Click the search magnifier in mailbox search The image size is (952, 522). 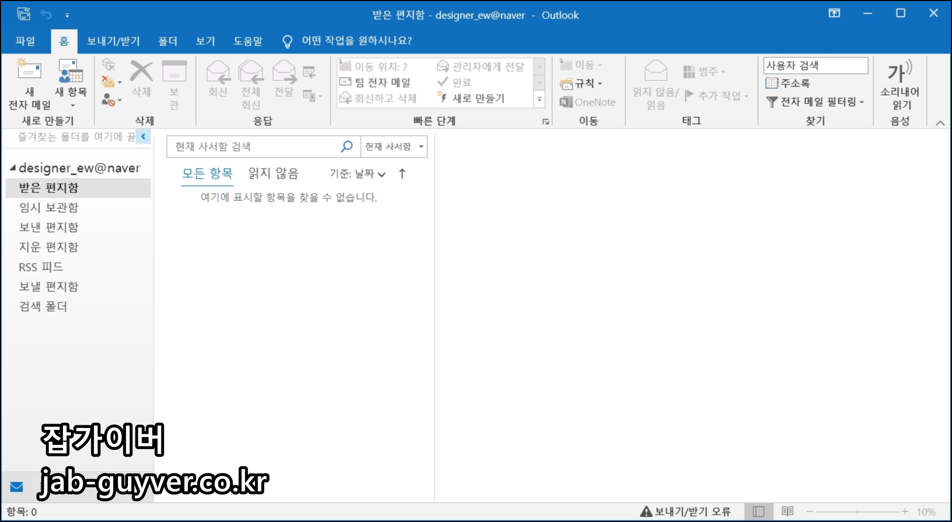[347, 146]
